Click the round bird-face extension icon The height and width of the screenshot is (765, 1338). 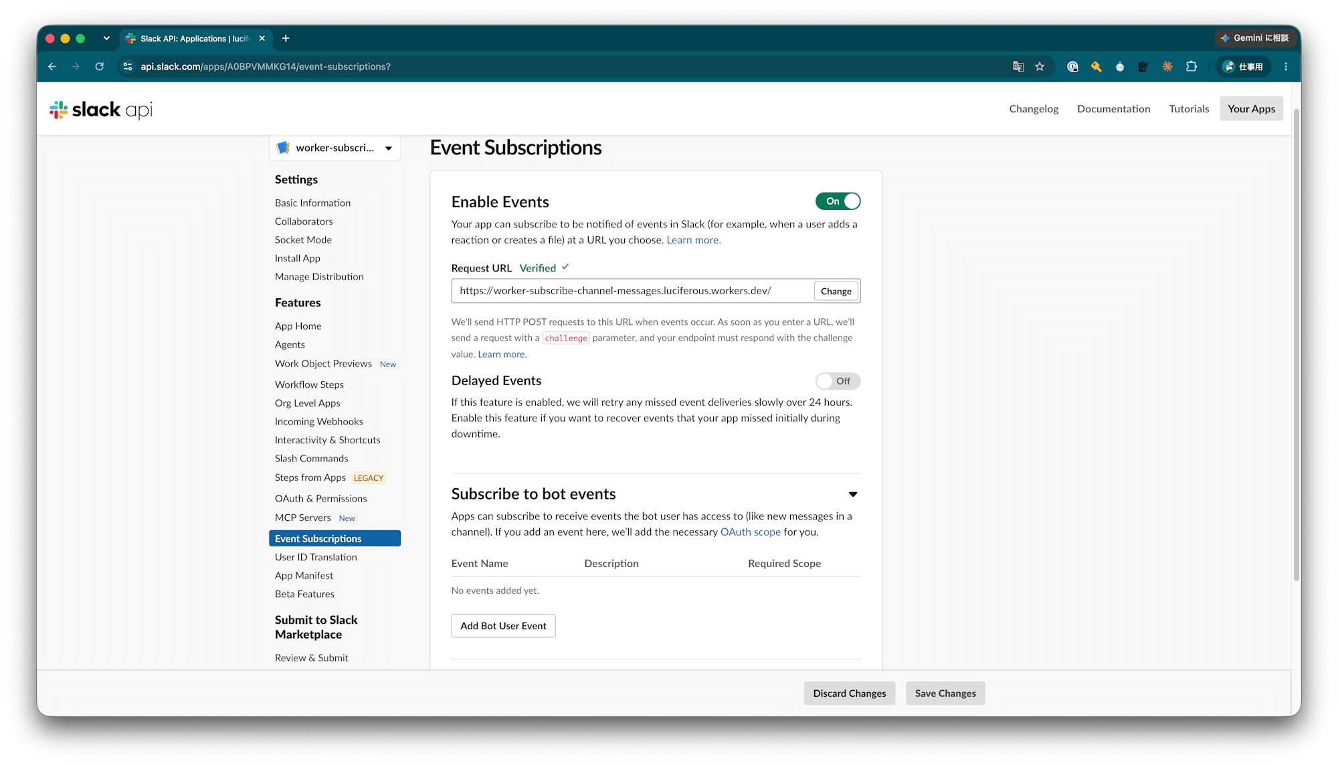[1120, 67]
